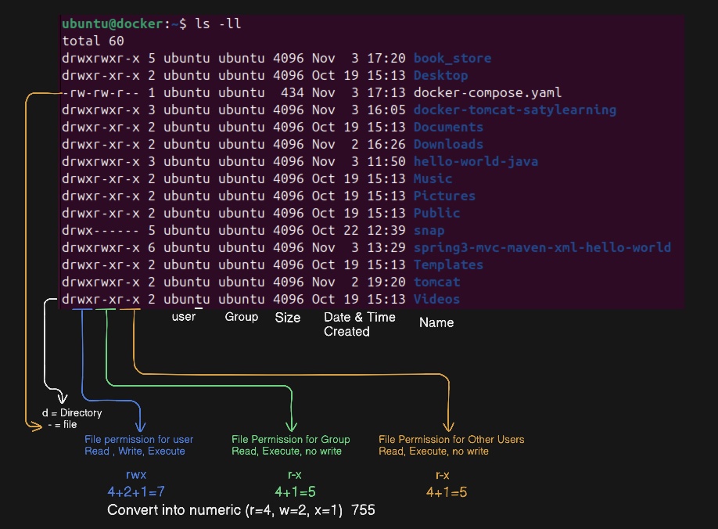This screenshot has width=718, height=529.
Task: Click the snap directory name
Action: pos(429,230)
